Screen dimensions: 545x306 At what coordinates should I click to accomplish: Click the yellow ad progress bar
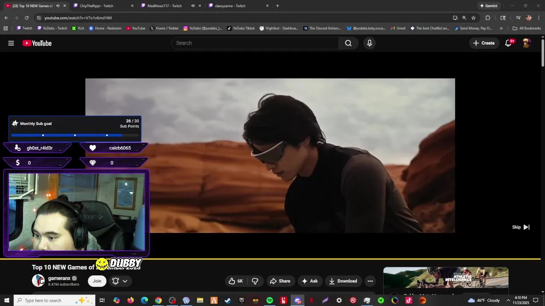click(270, 258)
